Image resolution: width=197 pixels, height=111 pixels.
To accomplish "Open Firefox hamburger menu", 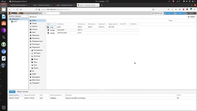I will coord(195,10).
